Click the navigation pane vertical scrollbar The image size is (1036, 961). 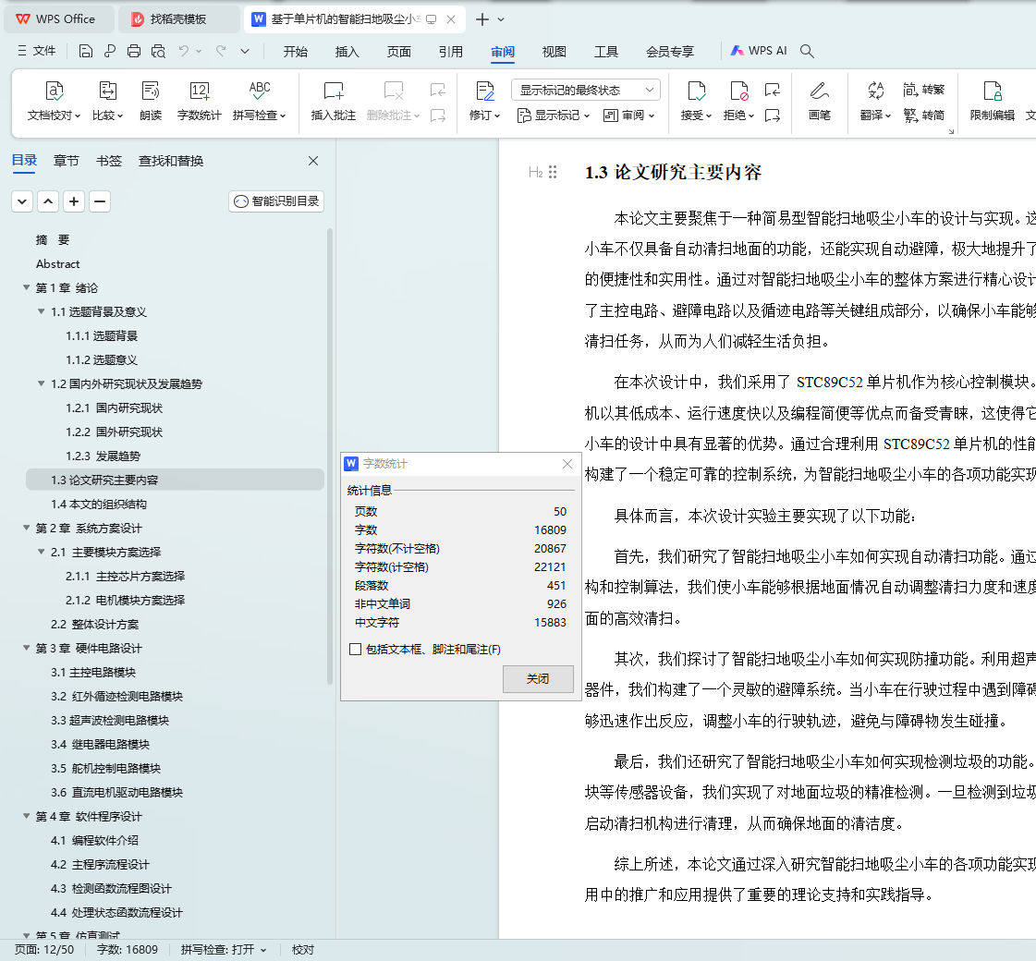point(330,456)
